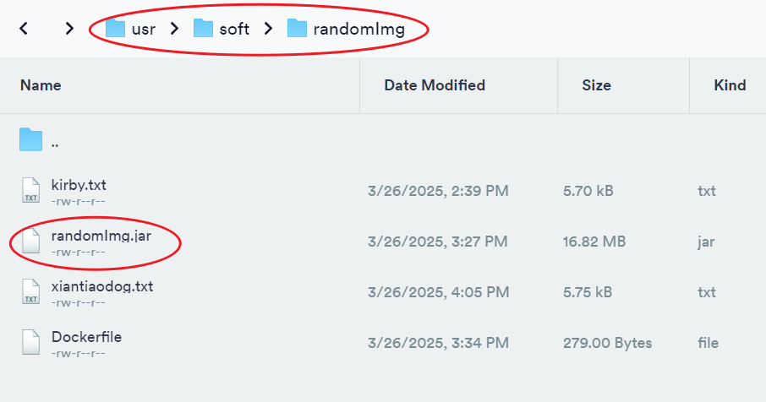Screen dimensions: 766x402
Task: Click the forward navigation arrow
Action: click(70, 29)
